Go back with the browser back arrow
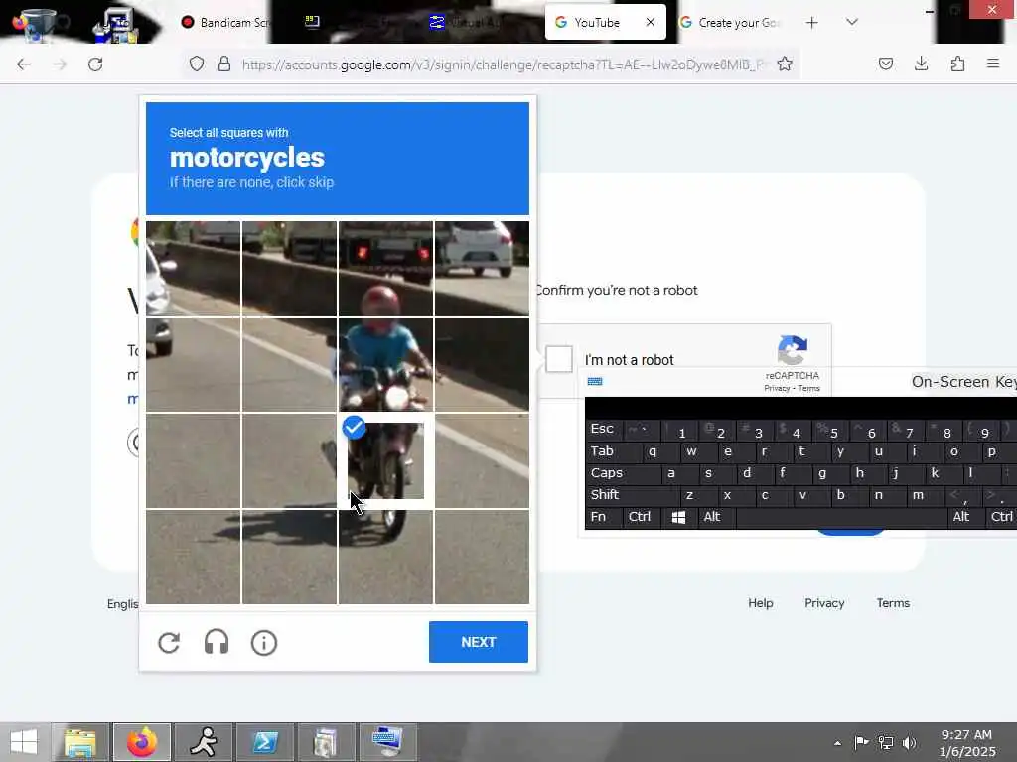The height and width of the screenshot is (762, 1017). [x=24, y=64]
